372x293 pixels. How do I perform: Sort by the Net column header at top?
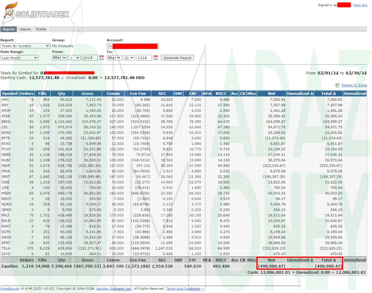[271, 94]
